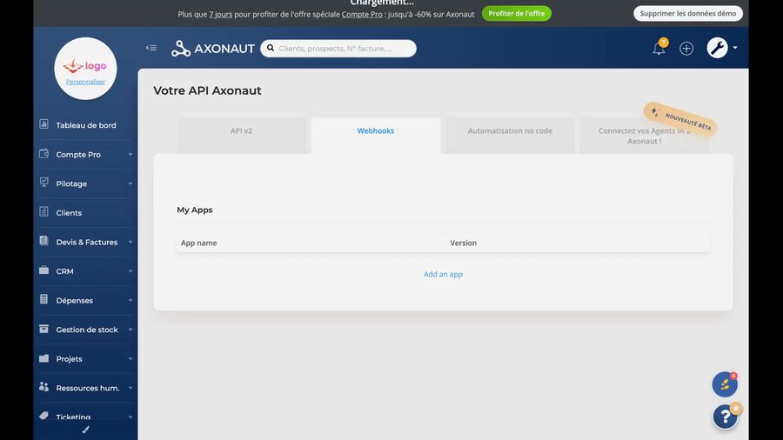Expand the Compte Pro submenu arrow
The height and width of the screenshot is (440, 783).
coord(130,155)
